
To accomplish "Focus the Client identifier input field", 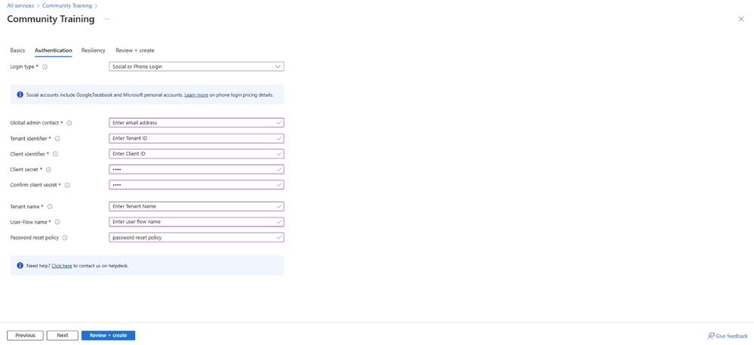I will (x=196, y=154).
